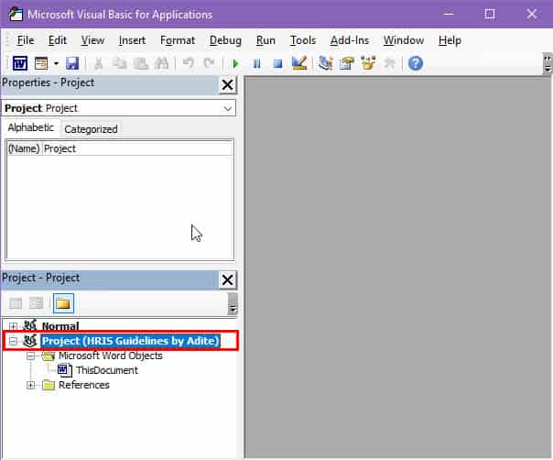553x460 pixels.
Task: Click the VBA application icon in title bar
Action: [x=16, y=14]
